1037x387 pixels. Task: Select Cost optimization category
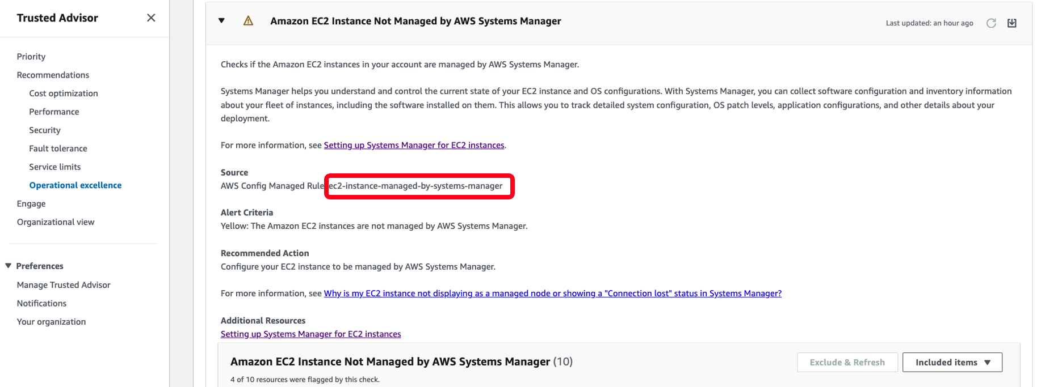[x=64, y=93]
